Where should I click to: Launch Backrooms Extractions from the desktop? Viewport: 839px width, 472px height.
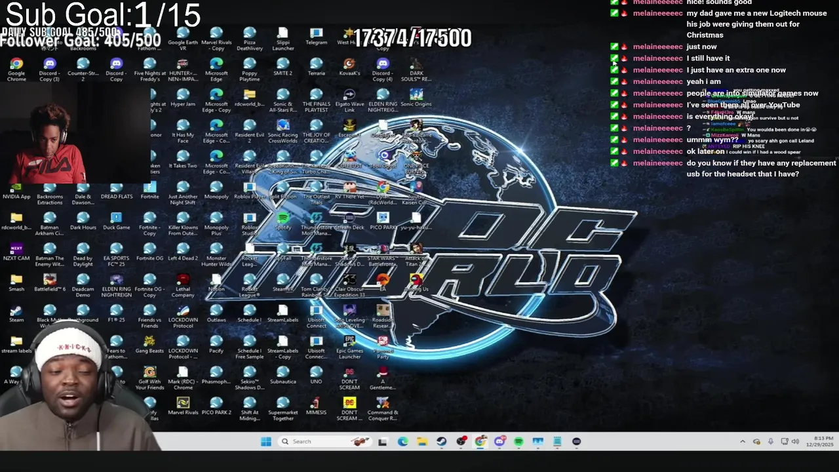click(50, 192)
